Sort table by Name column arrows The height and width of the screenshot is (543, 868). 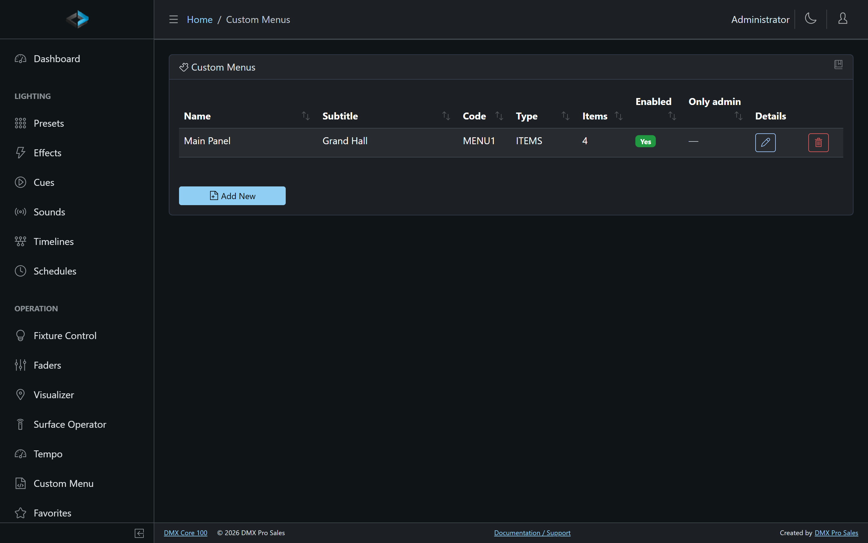(306, 116)
